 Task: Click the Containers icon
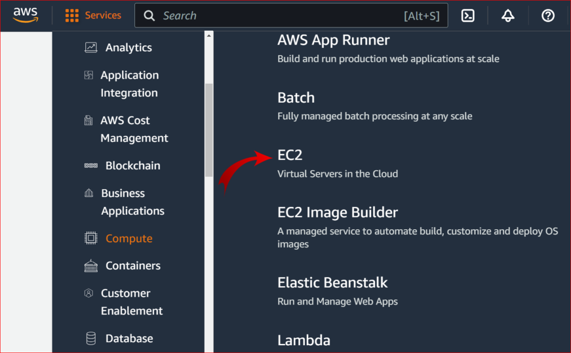click(91, 266)
